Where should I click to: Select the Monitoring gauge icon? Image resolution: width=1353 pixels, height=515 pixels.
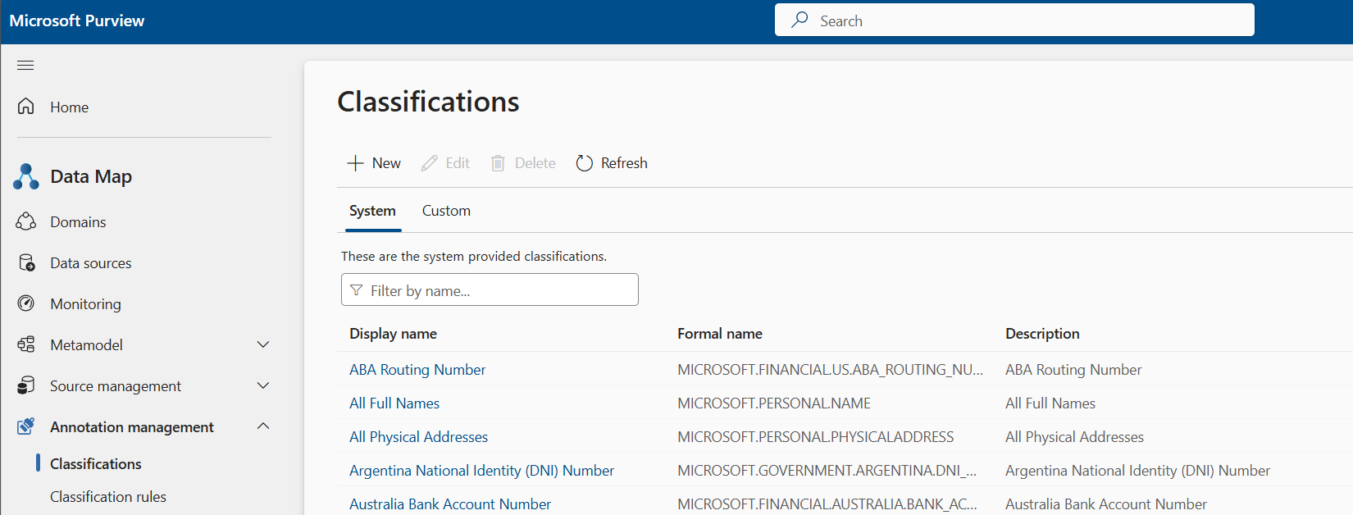click(26, 304)
